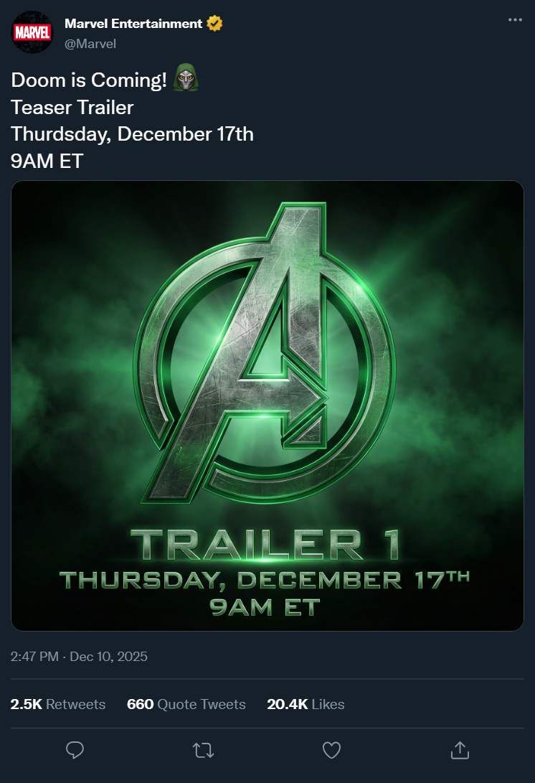Share the tweet via the share icon

pos(458,750)
